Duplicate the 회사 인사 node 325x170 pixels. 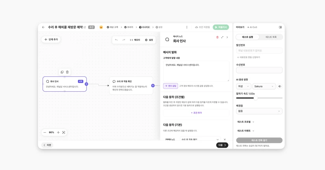[x=62, y=72]
